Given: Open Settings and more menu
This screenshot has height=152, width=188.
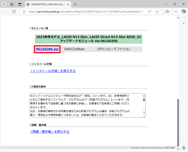Looking at the screenshot, I should [176, 12].
